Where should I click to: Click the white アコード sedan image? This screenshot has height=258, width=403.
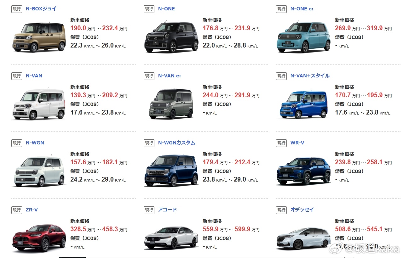pos(171,238)
